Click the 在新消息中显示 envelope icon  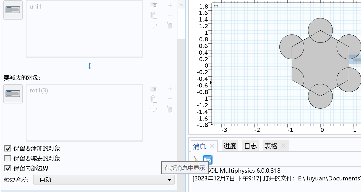click(x=208, y=159)
